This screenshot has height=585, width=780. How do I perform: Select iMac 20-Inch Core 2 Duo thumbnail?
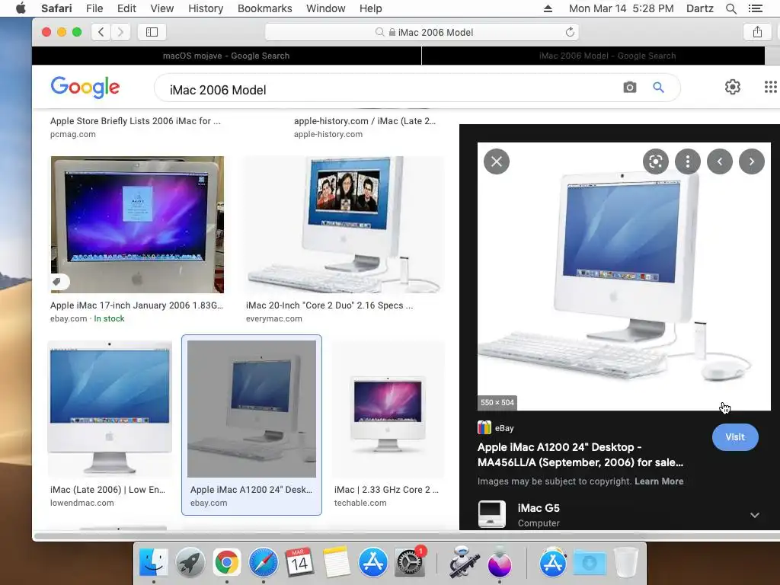tap(344, 225)
